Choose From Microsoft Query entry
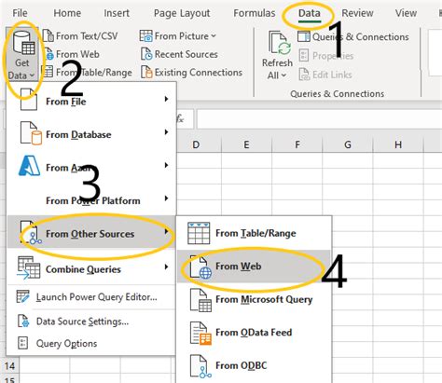Image resolution: width=442 pixels, height=383 pixels. [x=254, y=299]
